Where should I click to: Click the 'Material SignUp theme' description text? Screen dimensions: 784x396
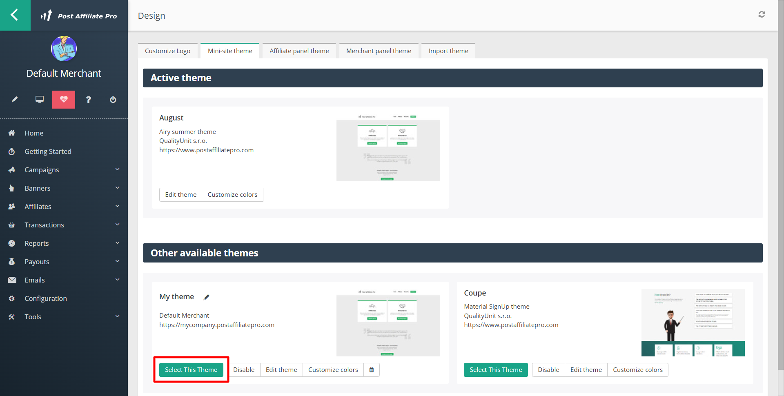tap(497, 307)
